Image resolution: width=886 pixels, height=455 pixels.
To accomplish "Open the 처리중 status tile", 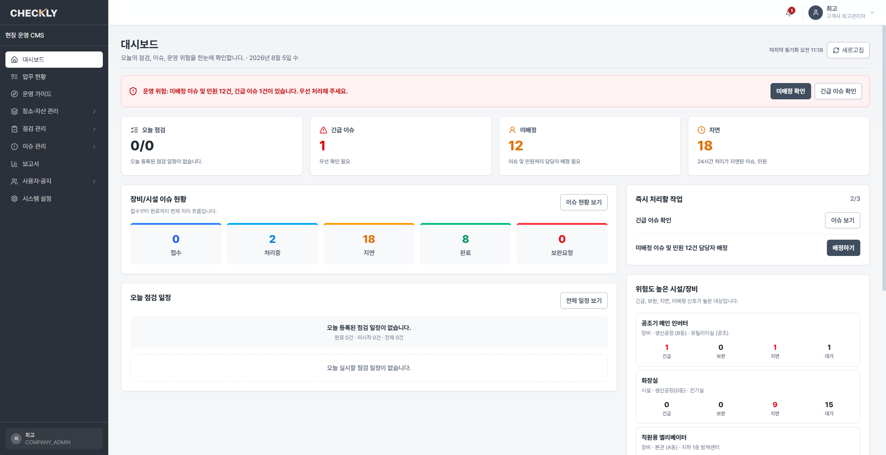I will [272, 244].
